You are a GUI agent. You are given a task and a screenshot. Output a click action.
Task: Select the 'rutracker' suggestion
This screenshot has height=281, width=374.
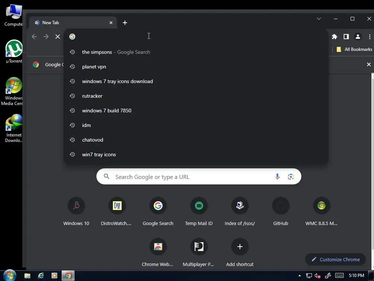(x=196, y=96)
